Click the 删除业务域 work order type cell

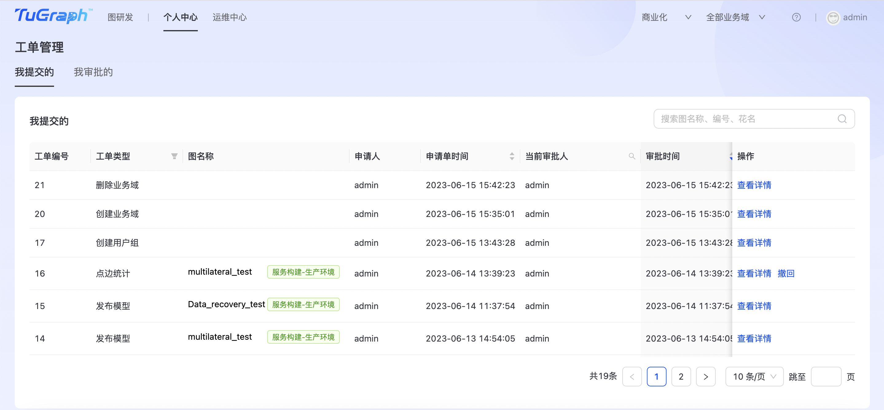pyautogui.click(x=117, y=185)
